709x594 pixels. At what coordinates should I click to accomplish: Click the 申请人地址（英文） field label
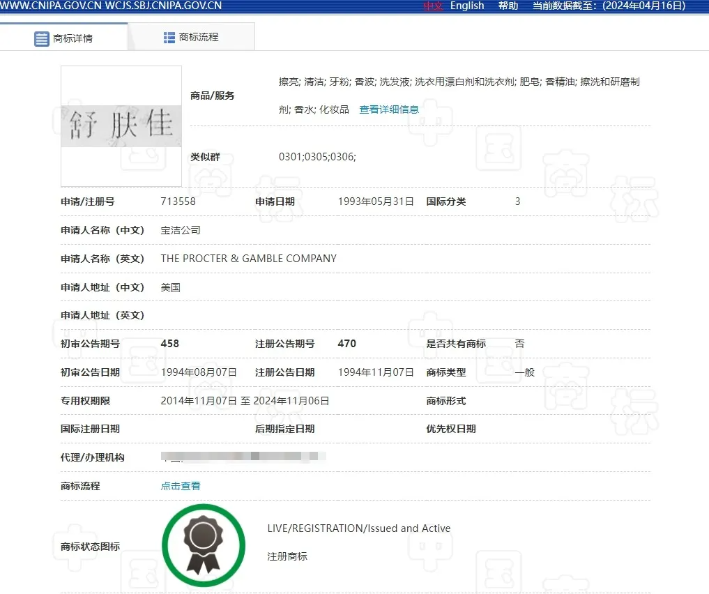pos(102,316)
